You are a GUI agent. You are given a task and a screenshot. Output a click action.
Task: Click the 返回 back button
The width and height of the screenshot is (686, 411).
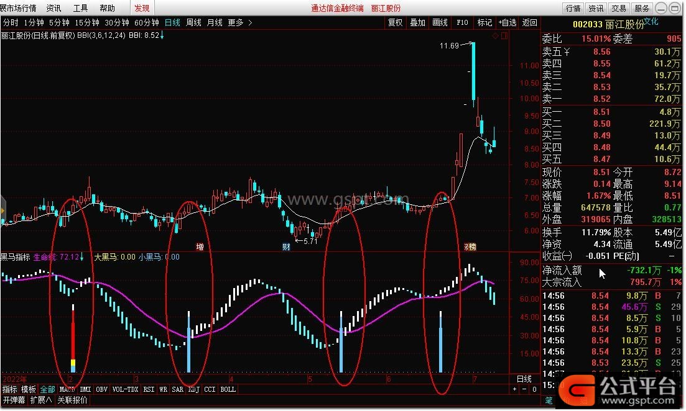[530, 22]
